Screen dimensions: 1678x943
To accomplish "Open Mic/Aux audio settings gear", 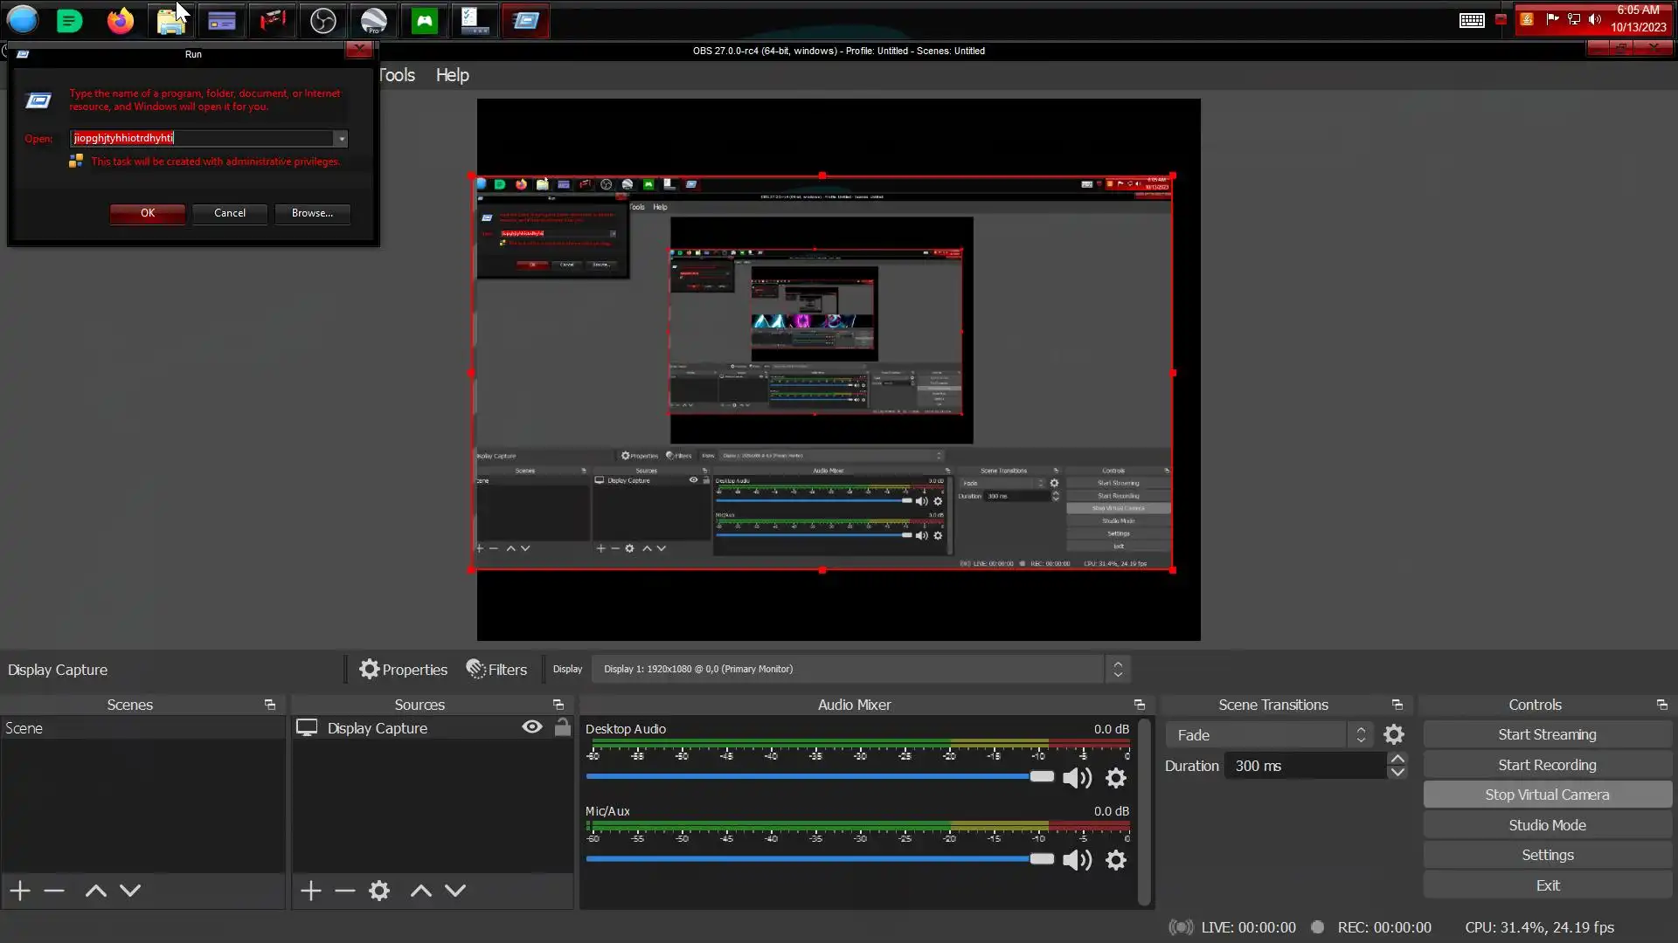I will click(1116, 860).
